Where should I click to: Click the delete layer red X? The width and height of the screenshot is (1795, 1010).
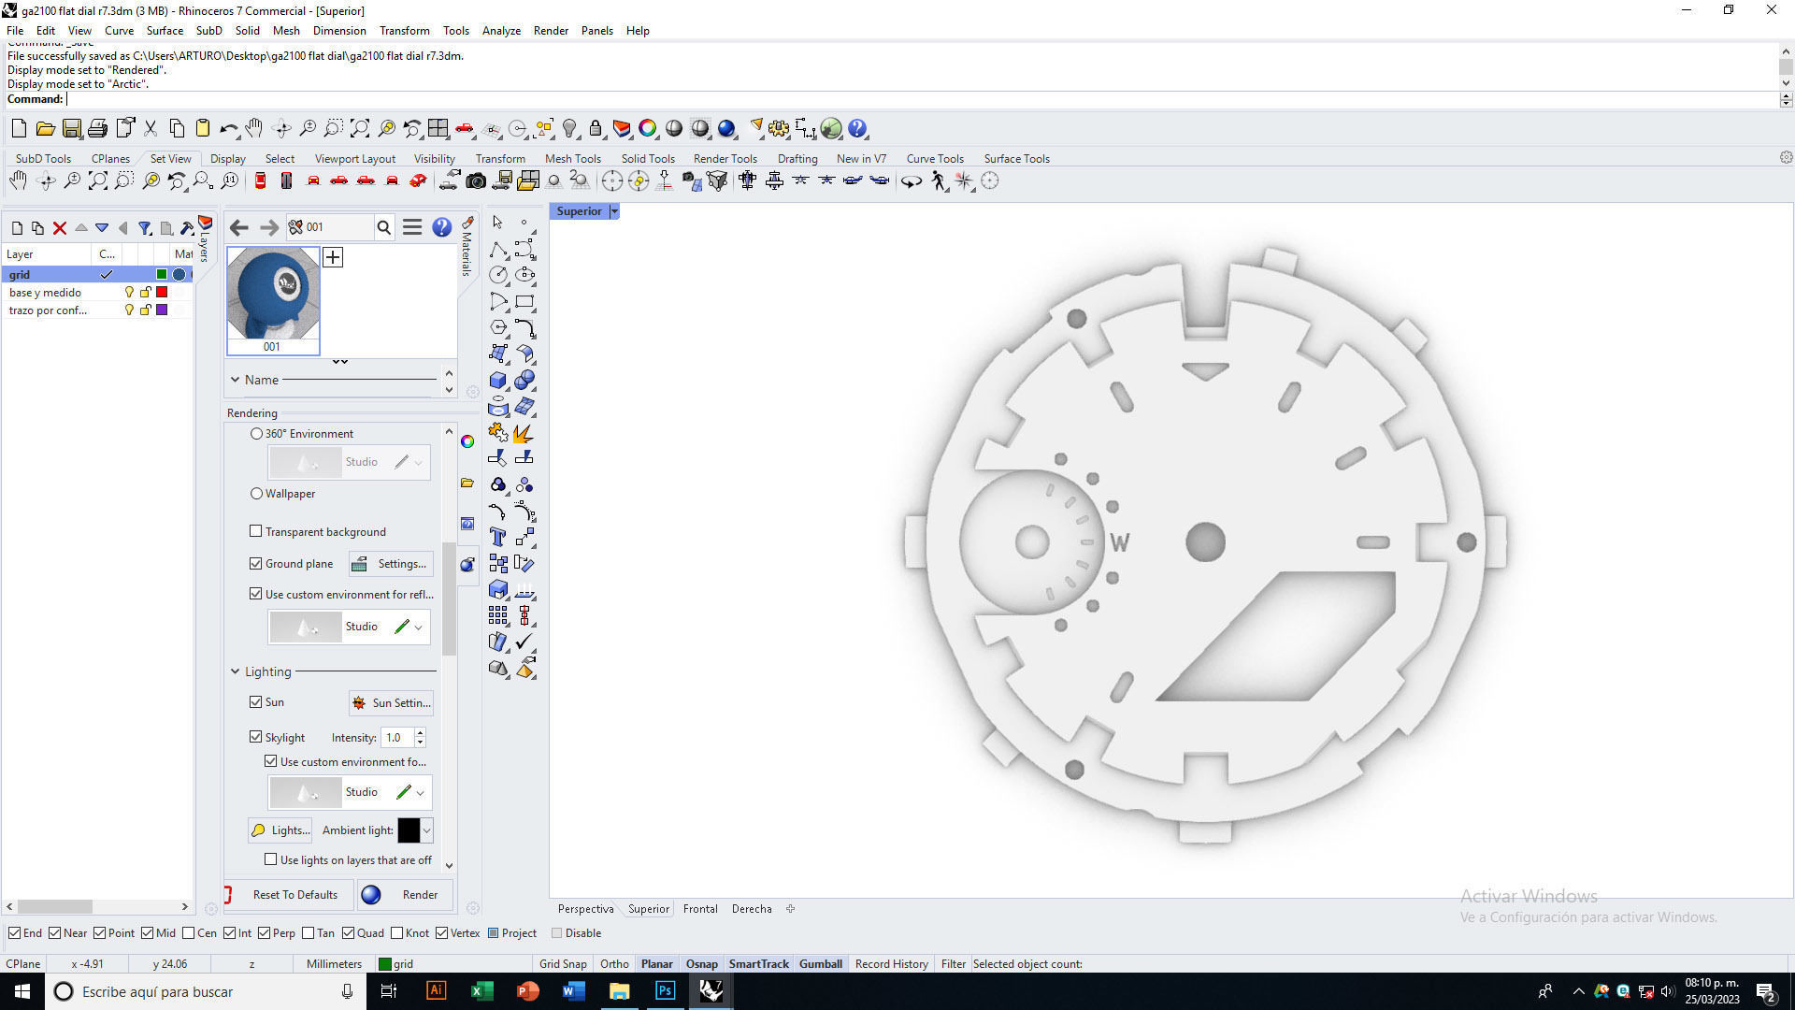60,227
